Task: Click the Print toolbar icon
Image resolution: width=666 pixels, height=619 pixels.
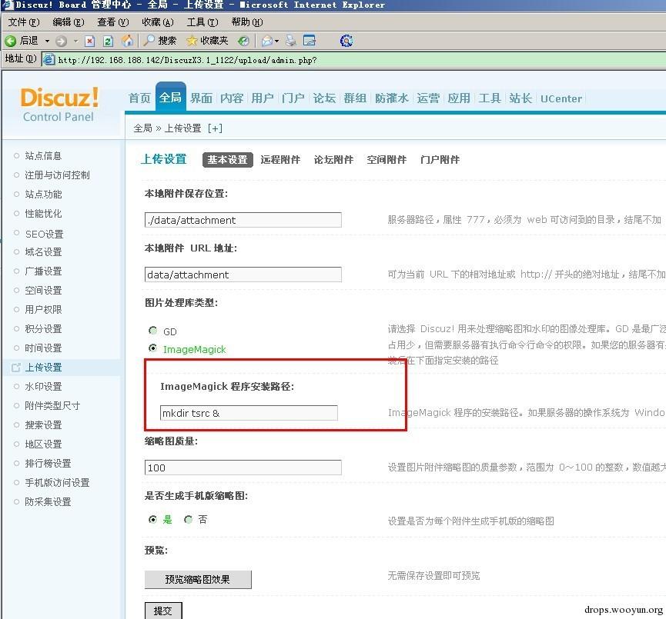Action: [x=290, y=40]
